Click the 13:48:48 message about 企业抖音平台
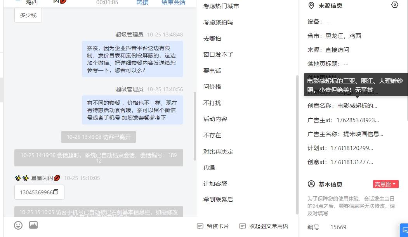 pyautogui.click(x=132, y=59)
